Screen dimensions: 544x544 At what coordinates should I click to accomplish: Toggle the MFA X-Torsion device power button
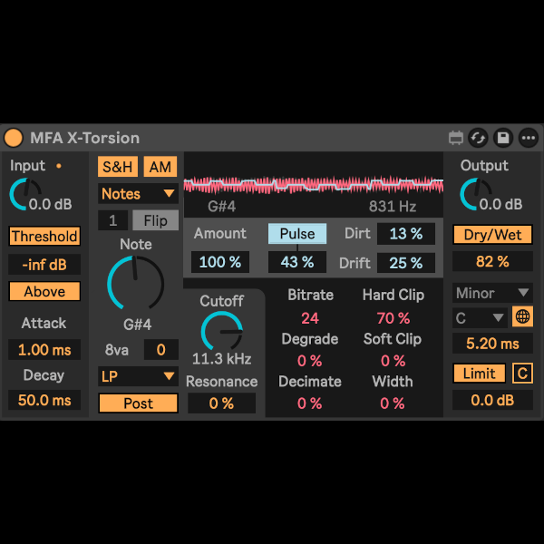[x=14, y=138]
